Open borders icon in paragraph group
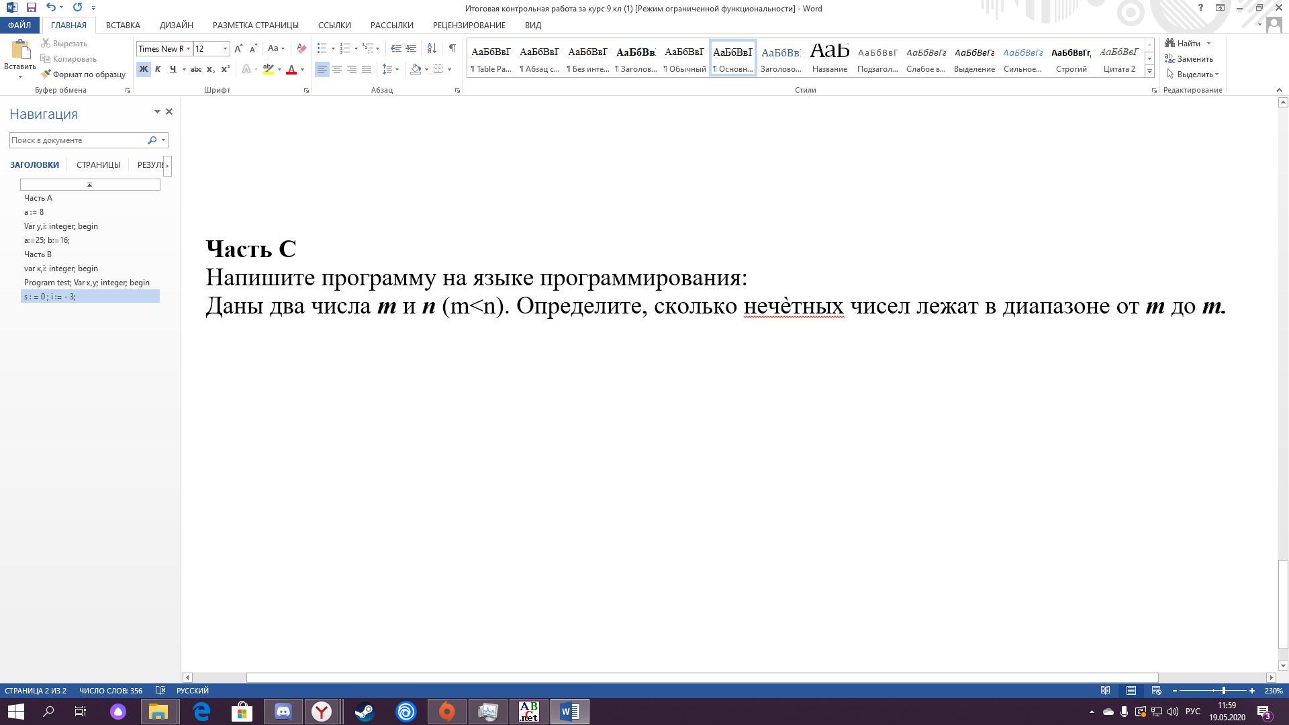The height and width of the screenshot is (725, 1289). pyautogui.click(x=438, y=69)
